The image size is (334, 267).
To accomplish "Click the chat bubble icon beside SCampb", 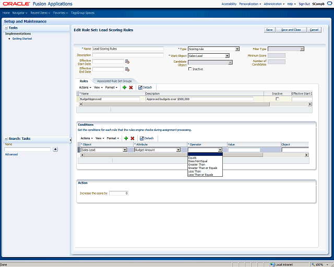I will pos(329,4).
